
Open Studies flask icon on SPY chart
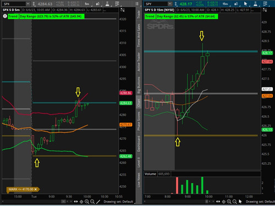[x=255, y=4]
